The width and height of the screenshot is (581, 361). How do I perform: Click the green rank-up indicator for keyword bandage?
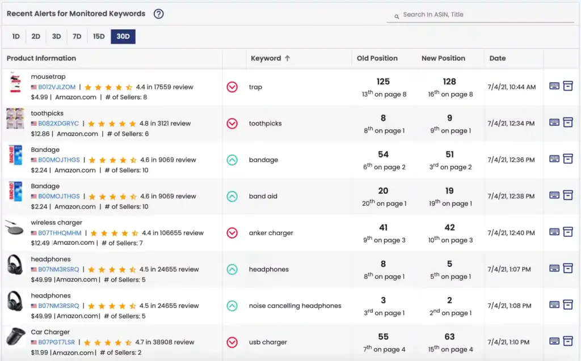232,159
